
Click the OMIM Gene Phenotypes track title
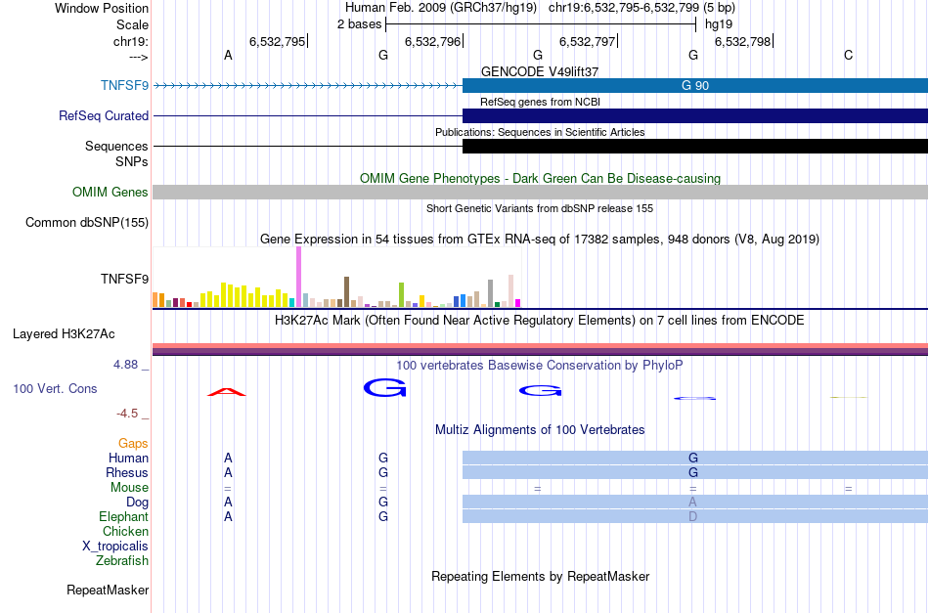point(540,178)
